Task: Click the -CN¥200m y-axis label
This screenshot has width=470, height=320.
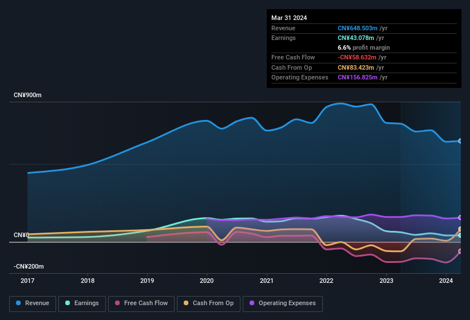Action: click(x=29, y=266)
